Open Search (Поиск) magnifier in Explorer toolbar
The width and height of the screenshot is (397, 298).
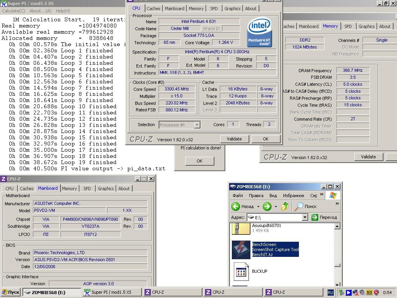point(299,206)
